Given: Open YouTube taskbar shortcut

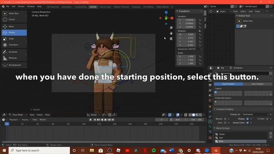Looking at the screenshot, I should click(127, 150).
